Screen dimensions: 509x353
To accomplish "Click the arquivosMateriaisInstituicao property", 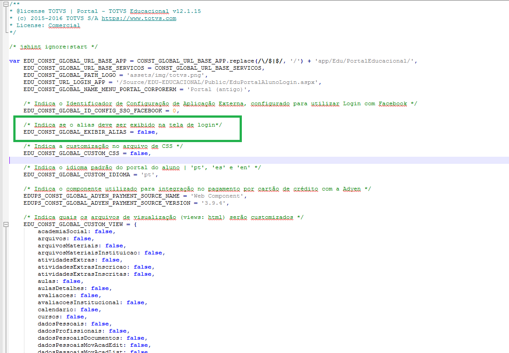I will 89,253.
